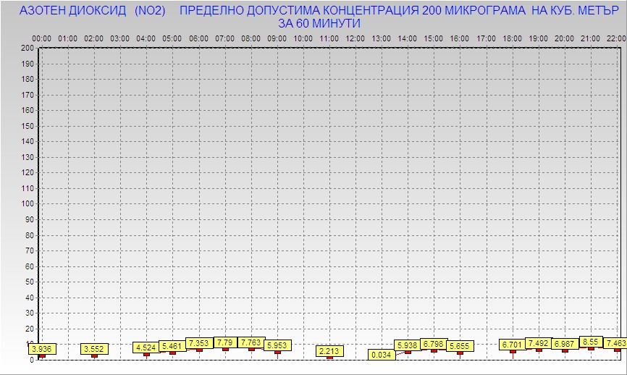Click the 00:00 time axis label
627x375 pixels.
(x=41, y=38)
